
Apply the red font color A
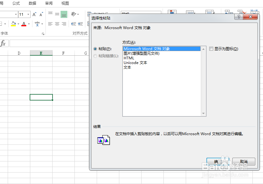click(x=24, y=24)
